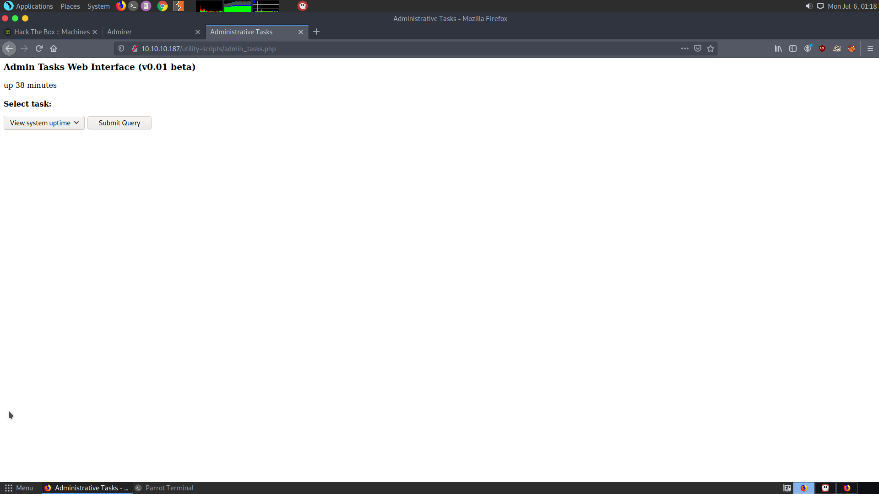The image size is (879, 494).
Task: Switch to the Admirer tab
Action: point(146,32)
